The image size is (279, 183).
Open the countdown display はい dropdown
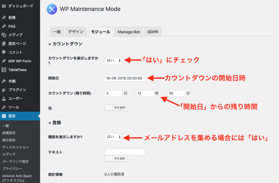point(113,61)
